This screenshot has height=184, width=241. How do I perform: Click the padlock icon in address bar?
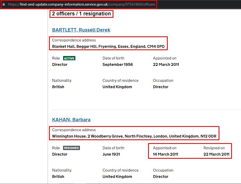[x=4, y=4]
